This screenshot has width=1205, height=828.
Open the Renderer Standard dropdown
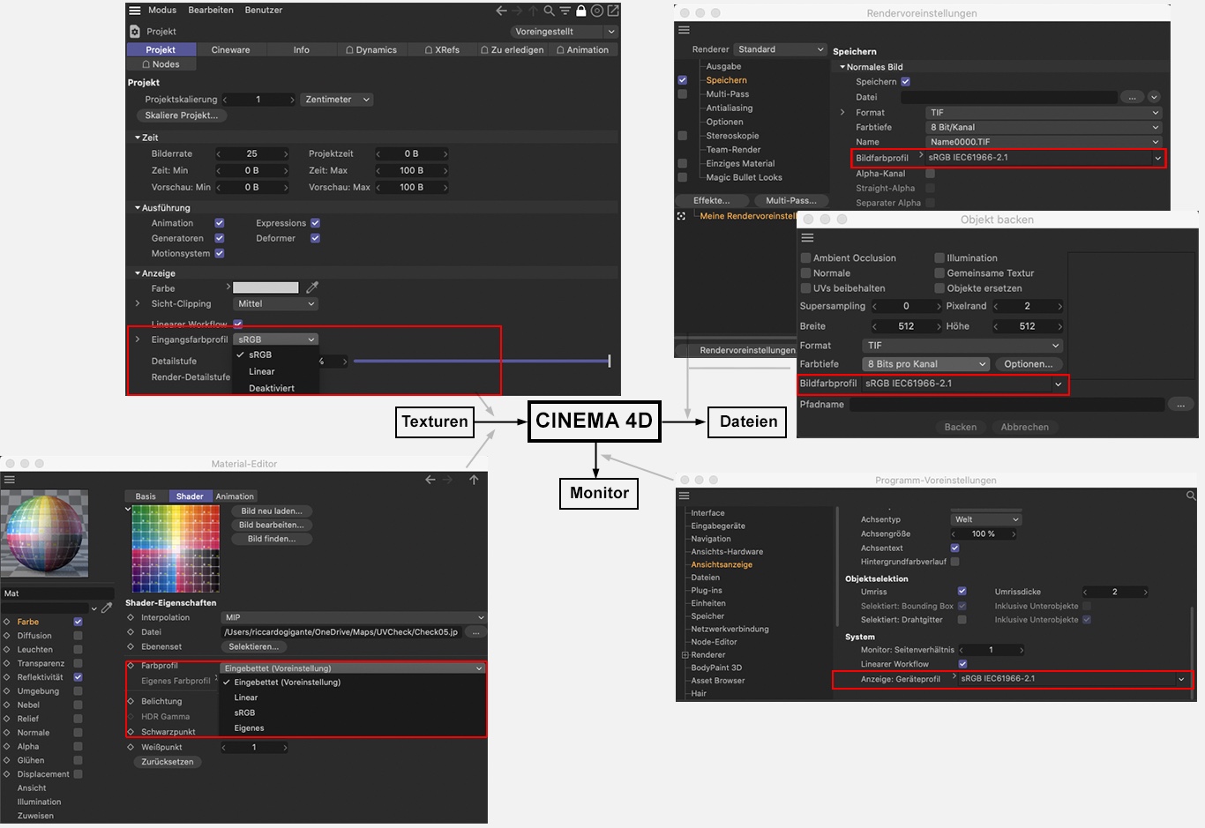coord(780,49)
